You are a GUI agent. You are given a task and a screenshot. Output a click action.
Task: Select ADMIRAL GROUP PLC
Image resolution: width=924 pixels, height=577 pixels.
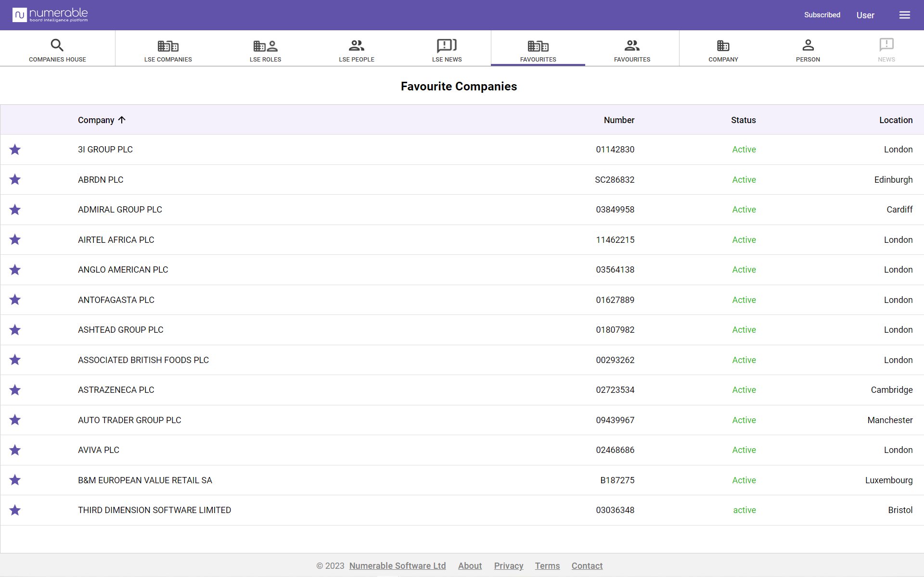coord(120,210)
